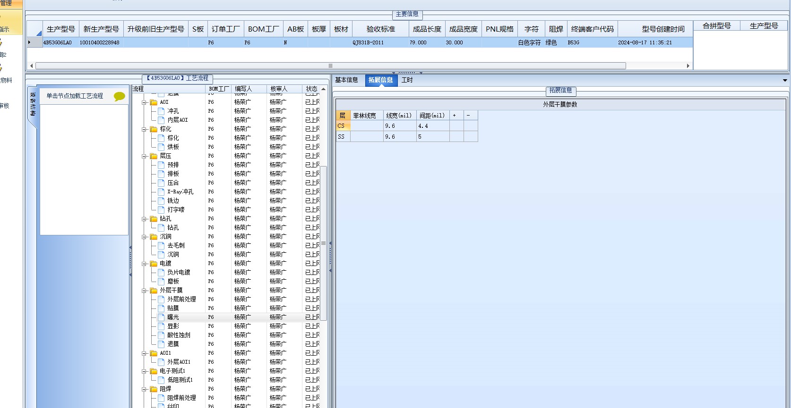The height and width of the screenshot is (408, 791).
Task: Click the document icon beside 铣边
Action: tap(161, 200)
